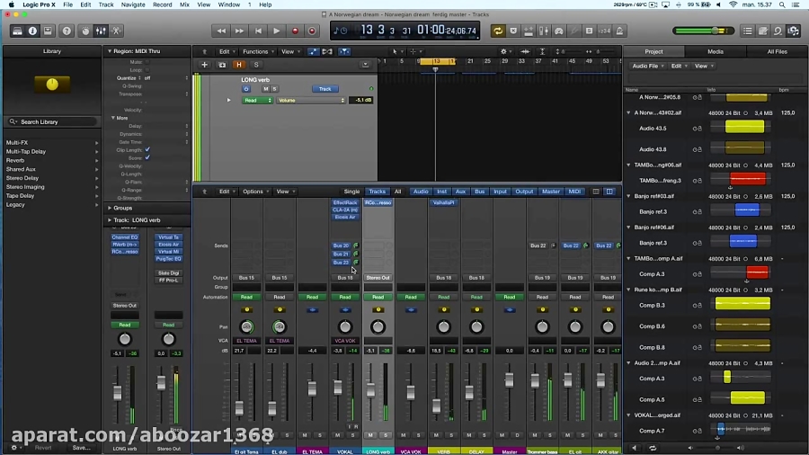Rewind the playhead
The width and height of the screenshot is (809, 455).
coord(221,31)
